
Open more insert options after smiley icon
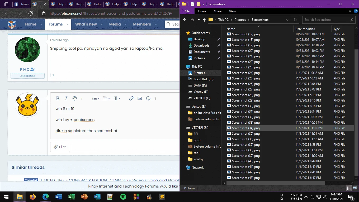pos(155,98)
